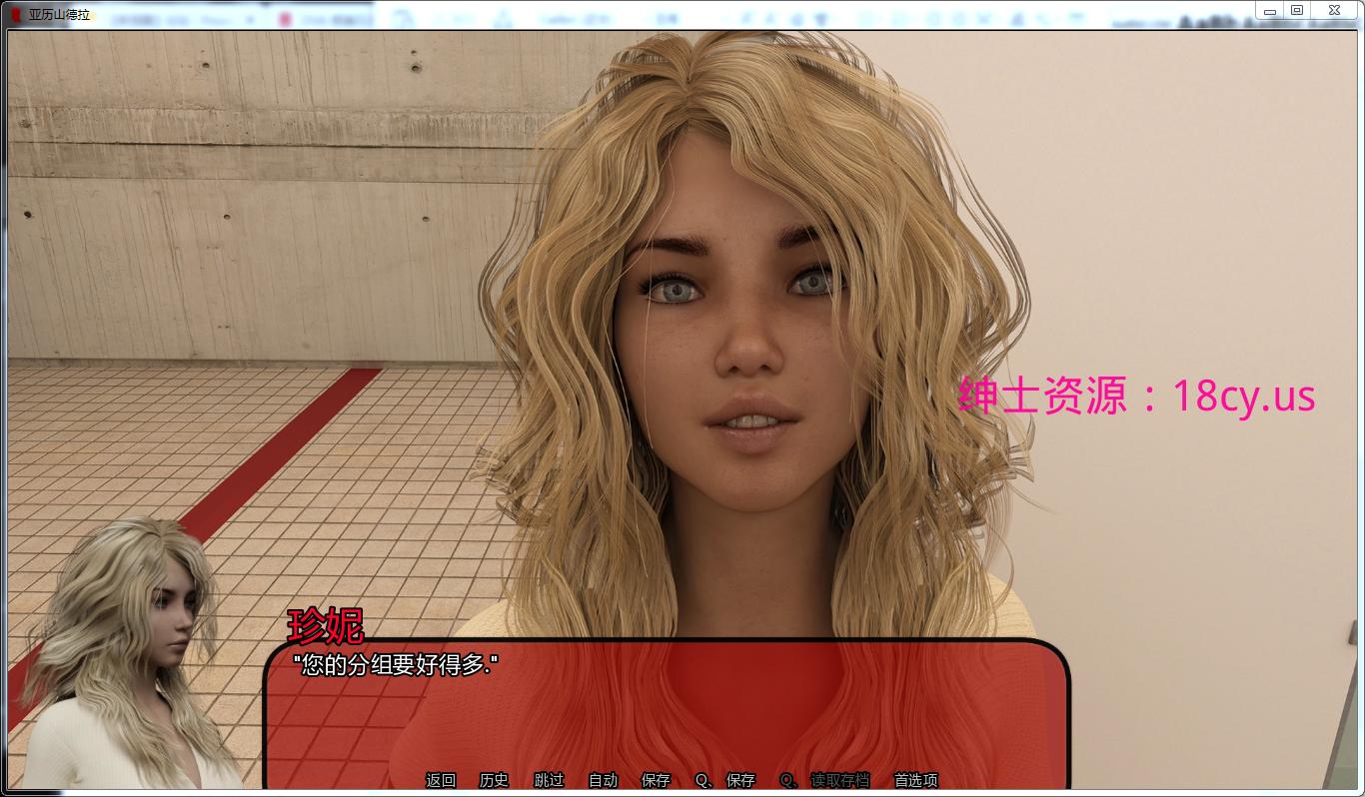Enable auto-advance with 自动
This screenshot has width=1365, height=797.
(603, 780)
